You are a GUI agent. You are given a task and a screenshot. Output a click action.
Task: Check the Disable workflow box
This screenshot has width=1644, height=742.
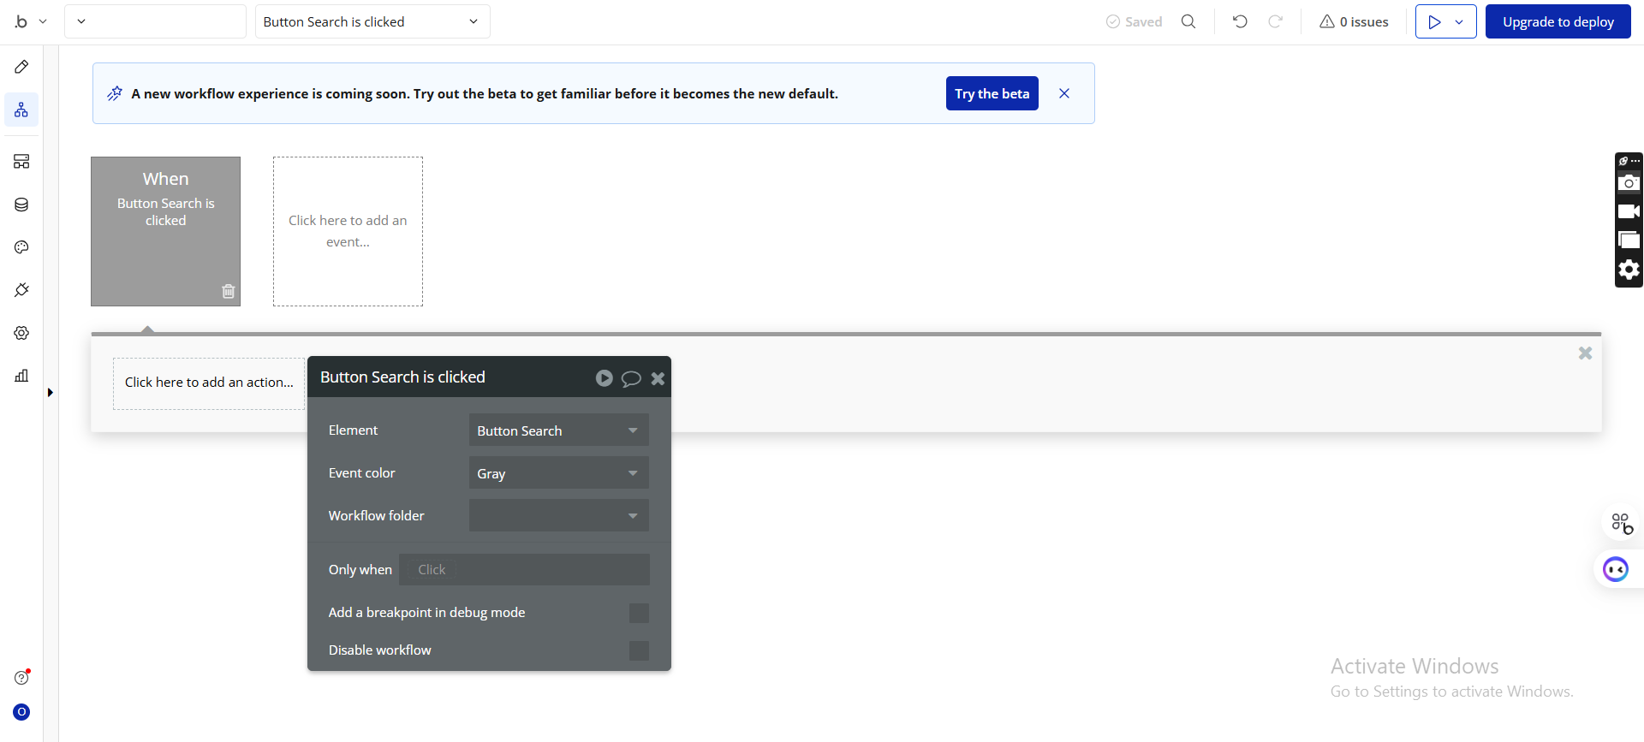(639, 650)
